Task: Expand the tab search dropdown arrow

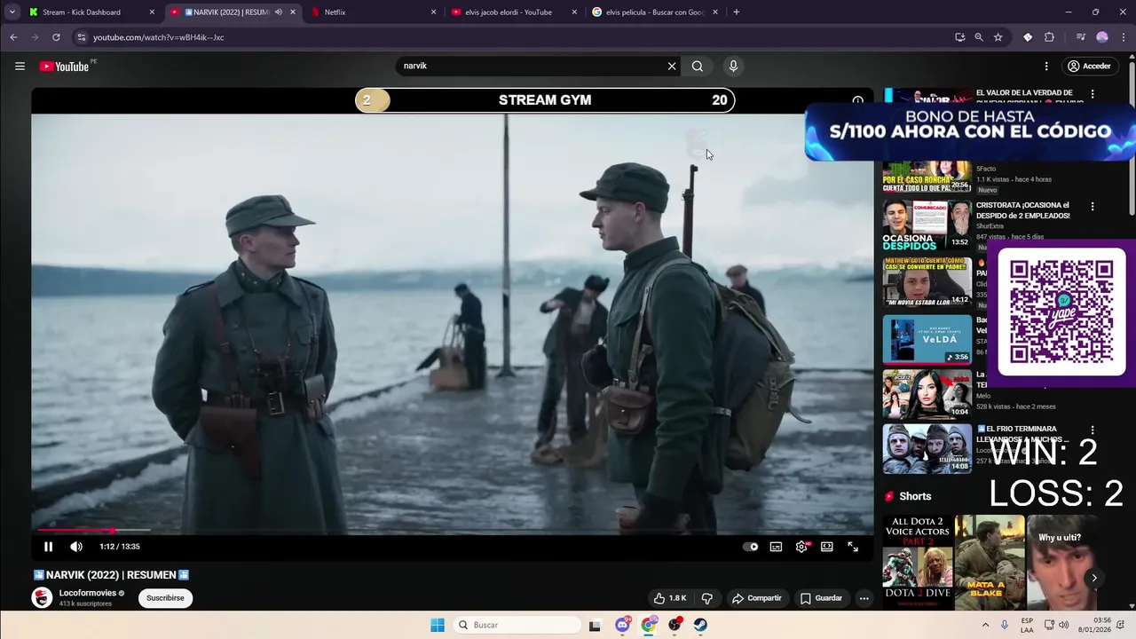Action: tap(12, 12)
